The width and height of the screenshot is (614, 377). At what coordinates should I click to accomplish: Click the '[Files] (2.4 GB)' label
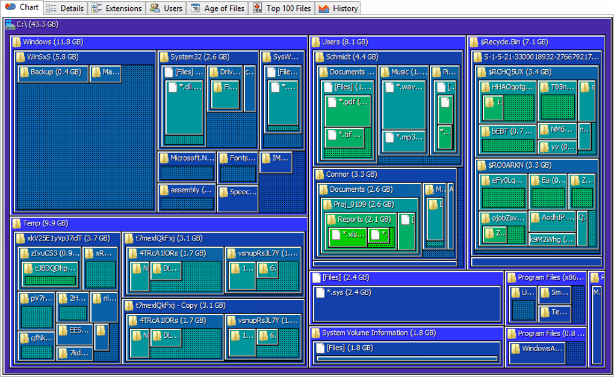pos(346,277)
